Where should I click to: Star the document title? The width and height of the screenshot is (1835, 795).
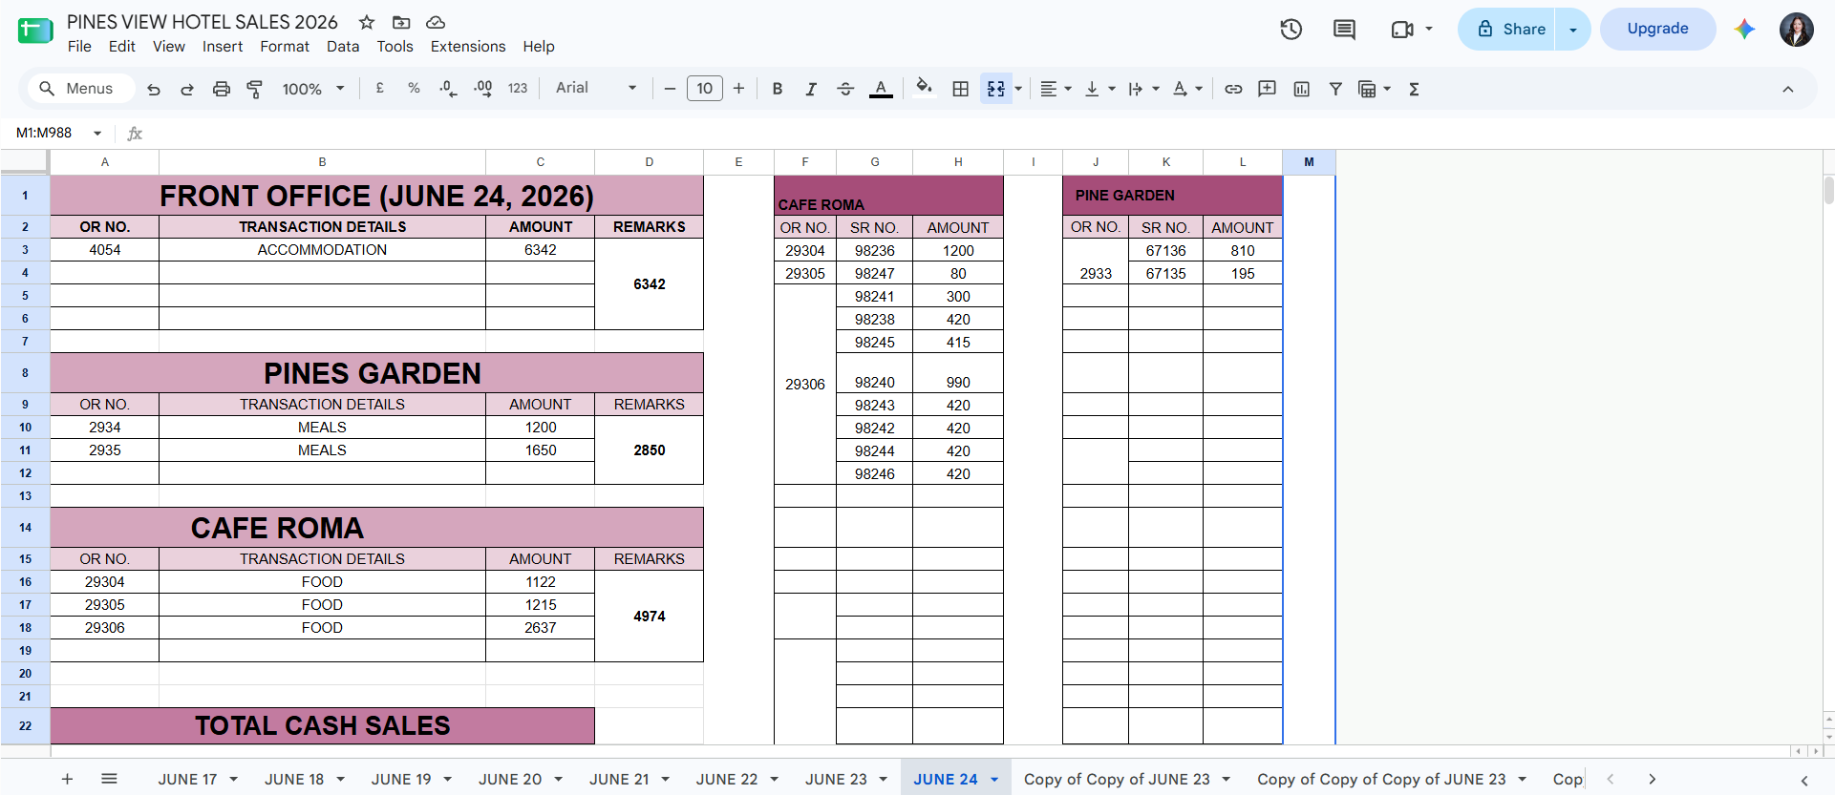[367, 22]
